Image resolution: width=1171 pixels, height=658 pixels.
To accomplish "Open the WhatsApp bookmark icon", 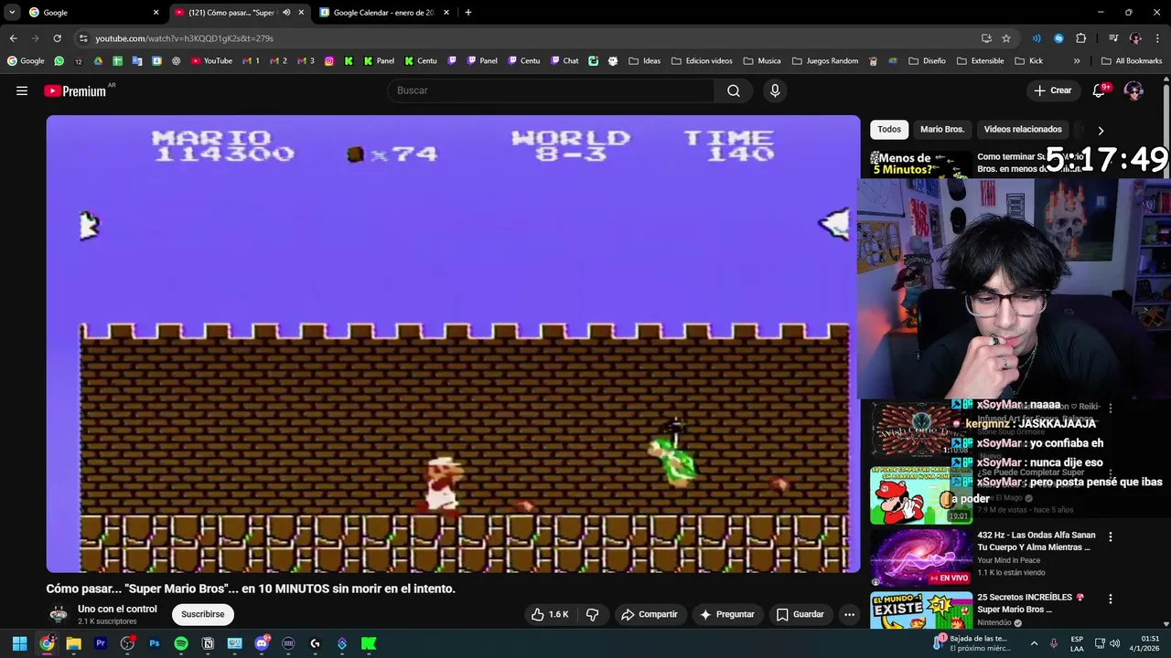I will point(59,61).
